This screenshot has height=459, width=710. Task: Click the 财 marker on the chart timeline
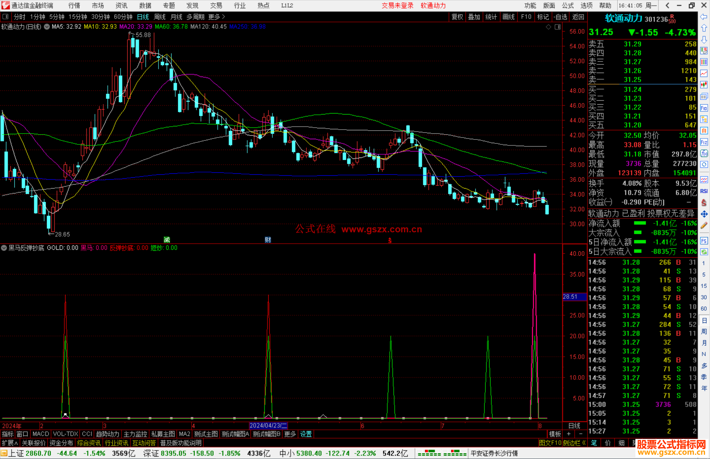(x=268, y=240)
